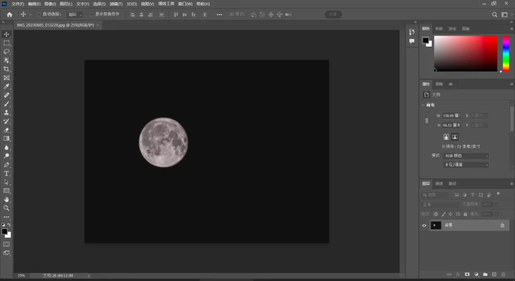The height and width of the screenshot is (281, 515).
Task: Select the Frame tool
Action: point(7,78)
